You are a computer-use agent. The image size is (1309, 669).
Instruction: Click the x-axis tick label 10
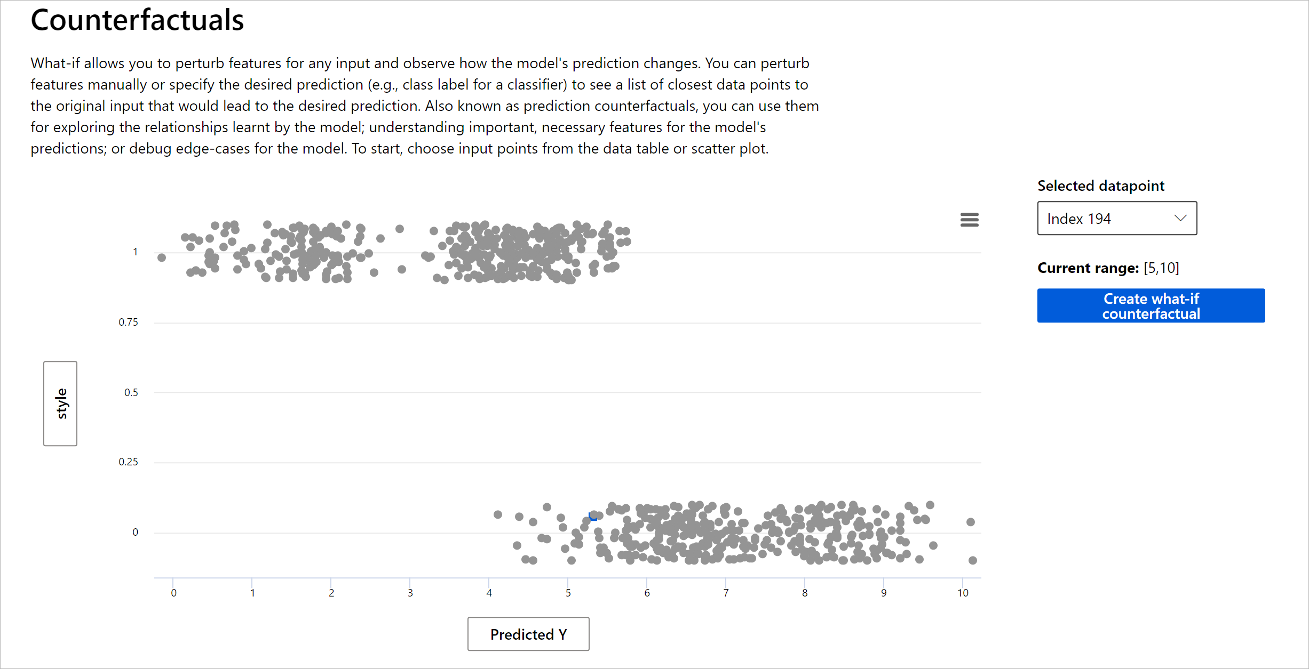tap(962, 593)
